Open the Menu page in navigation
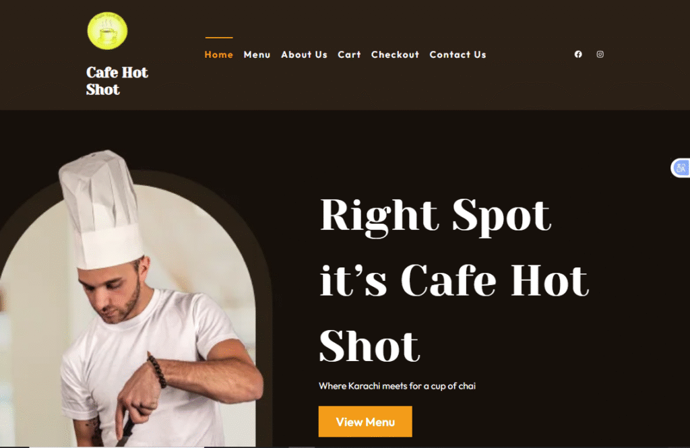 coord(257,55)
